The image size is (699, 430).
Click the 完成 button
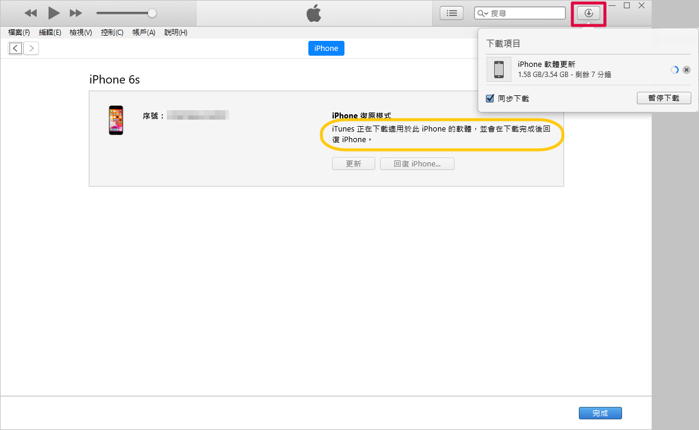coord(600,413)
